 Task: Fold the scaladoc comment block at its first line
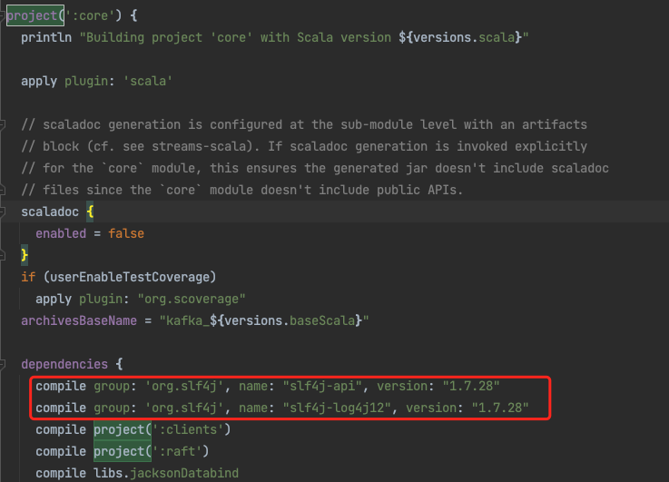[5, 123]
